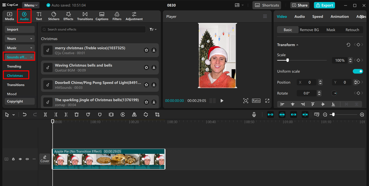369x186 pixels.
Task: Select the Crop tool in timeline toolbar
Action: coord(157,114)
